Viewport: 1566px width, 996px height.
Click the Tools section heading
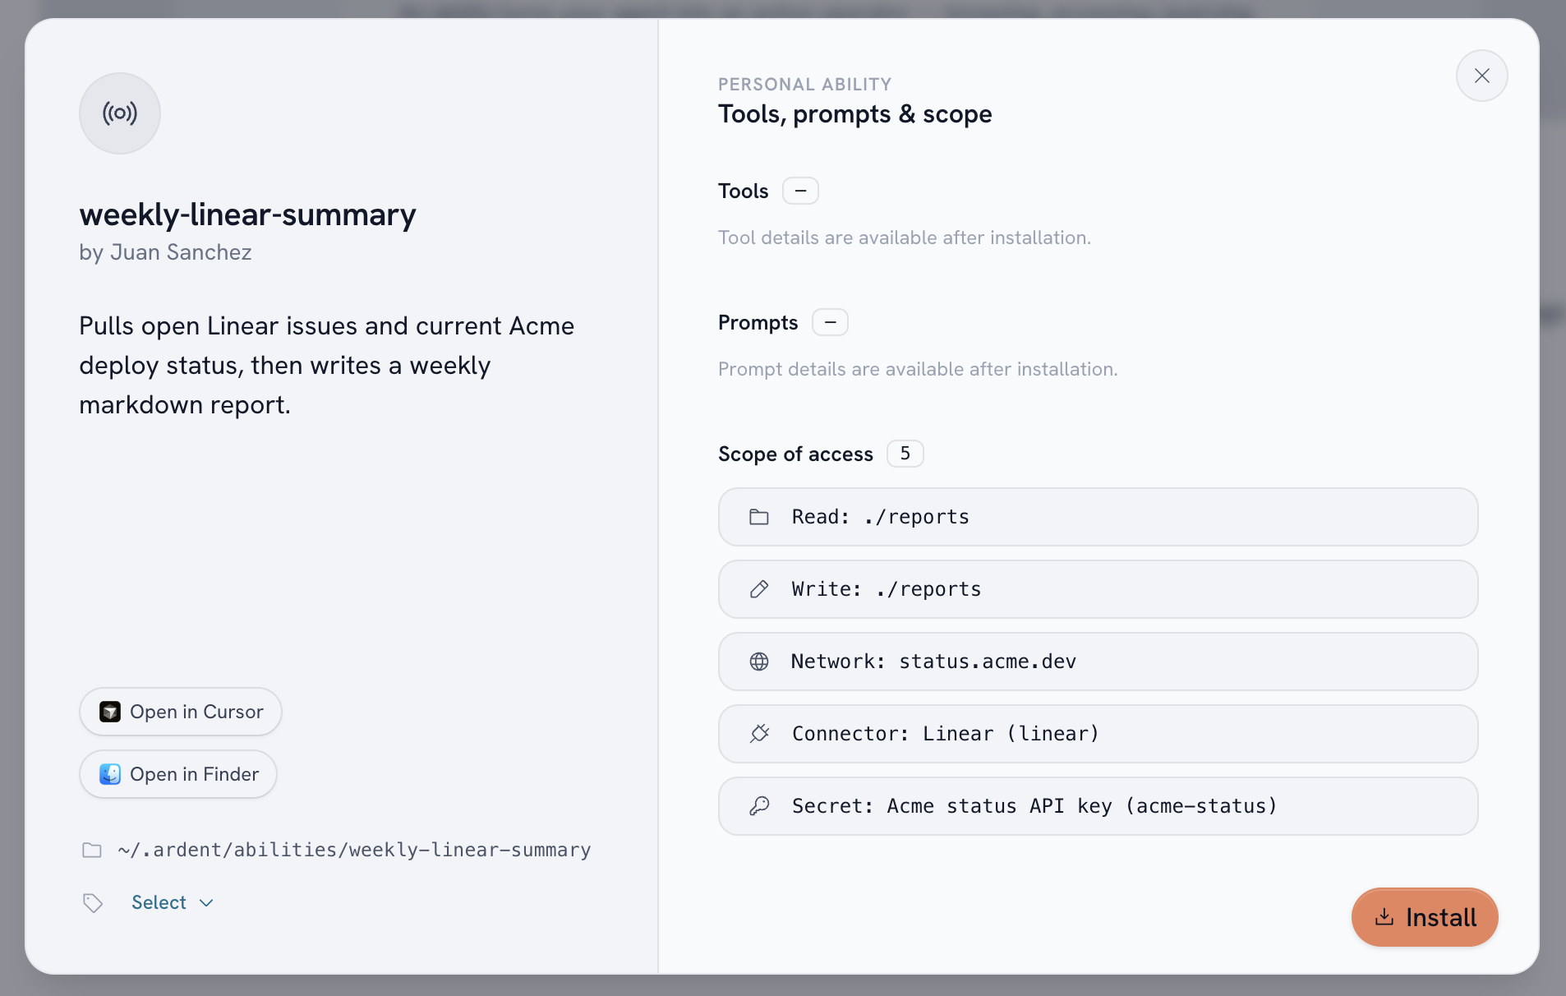743,191
